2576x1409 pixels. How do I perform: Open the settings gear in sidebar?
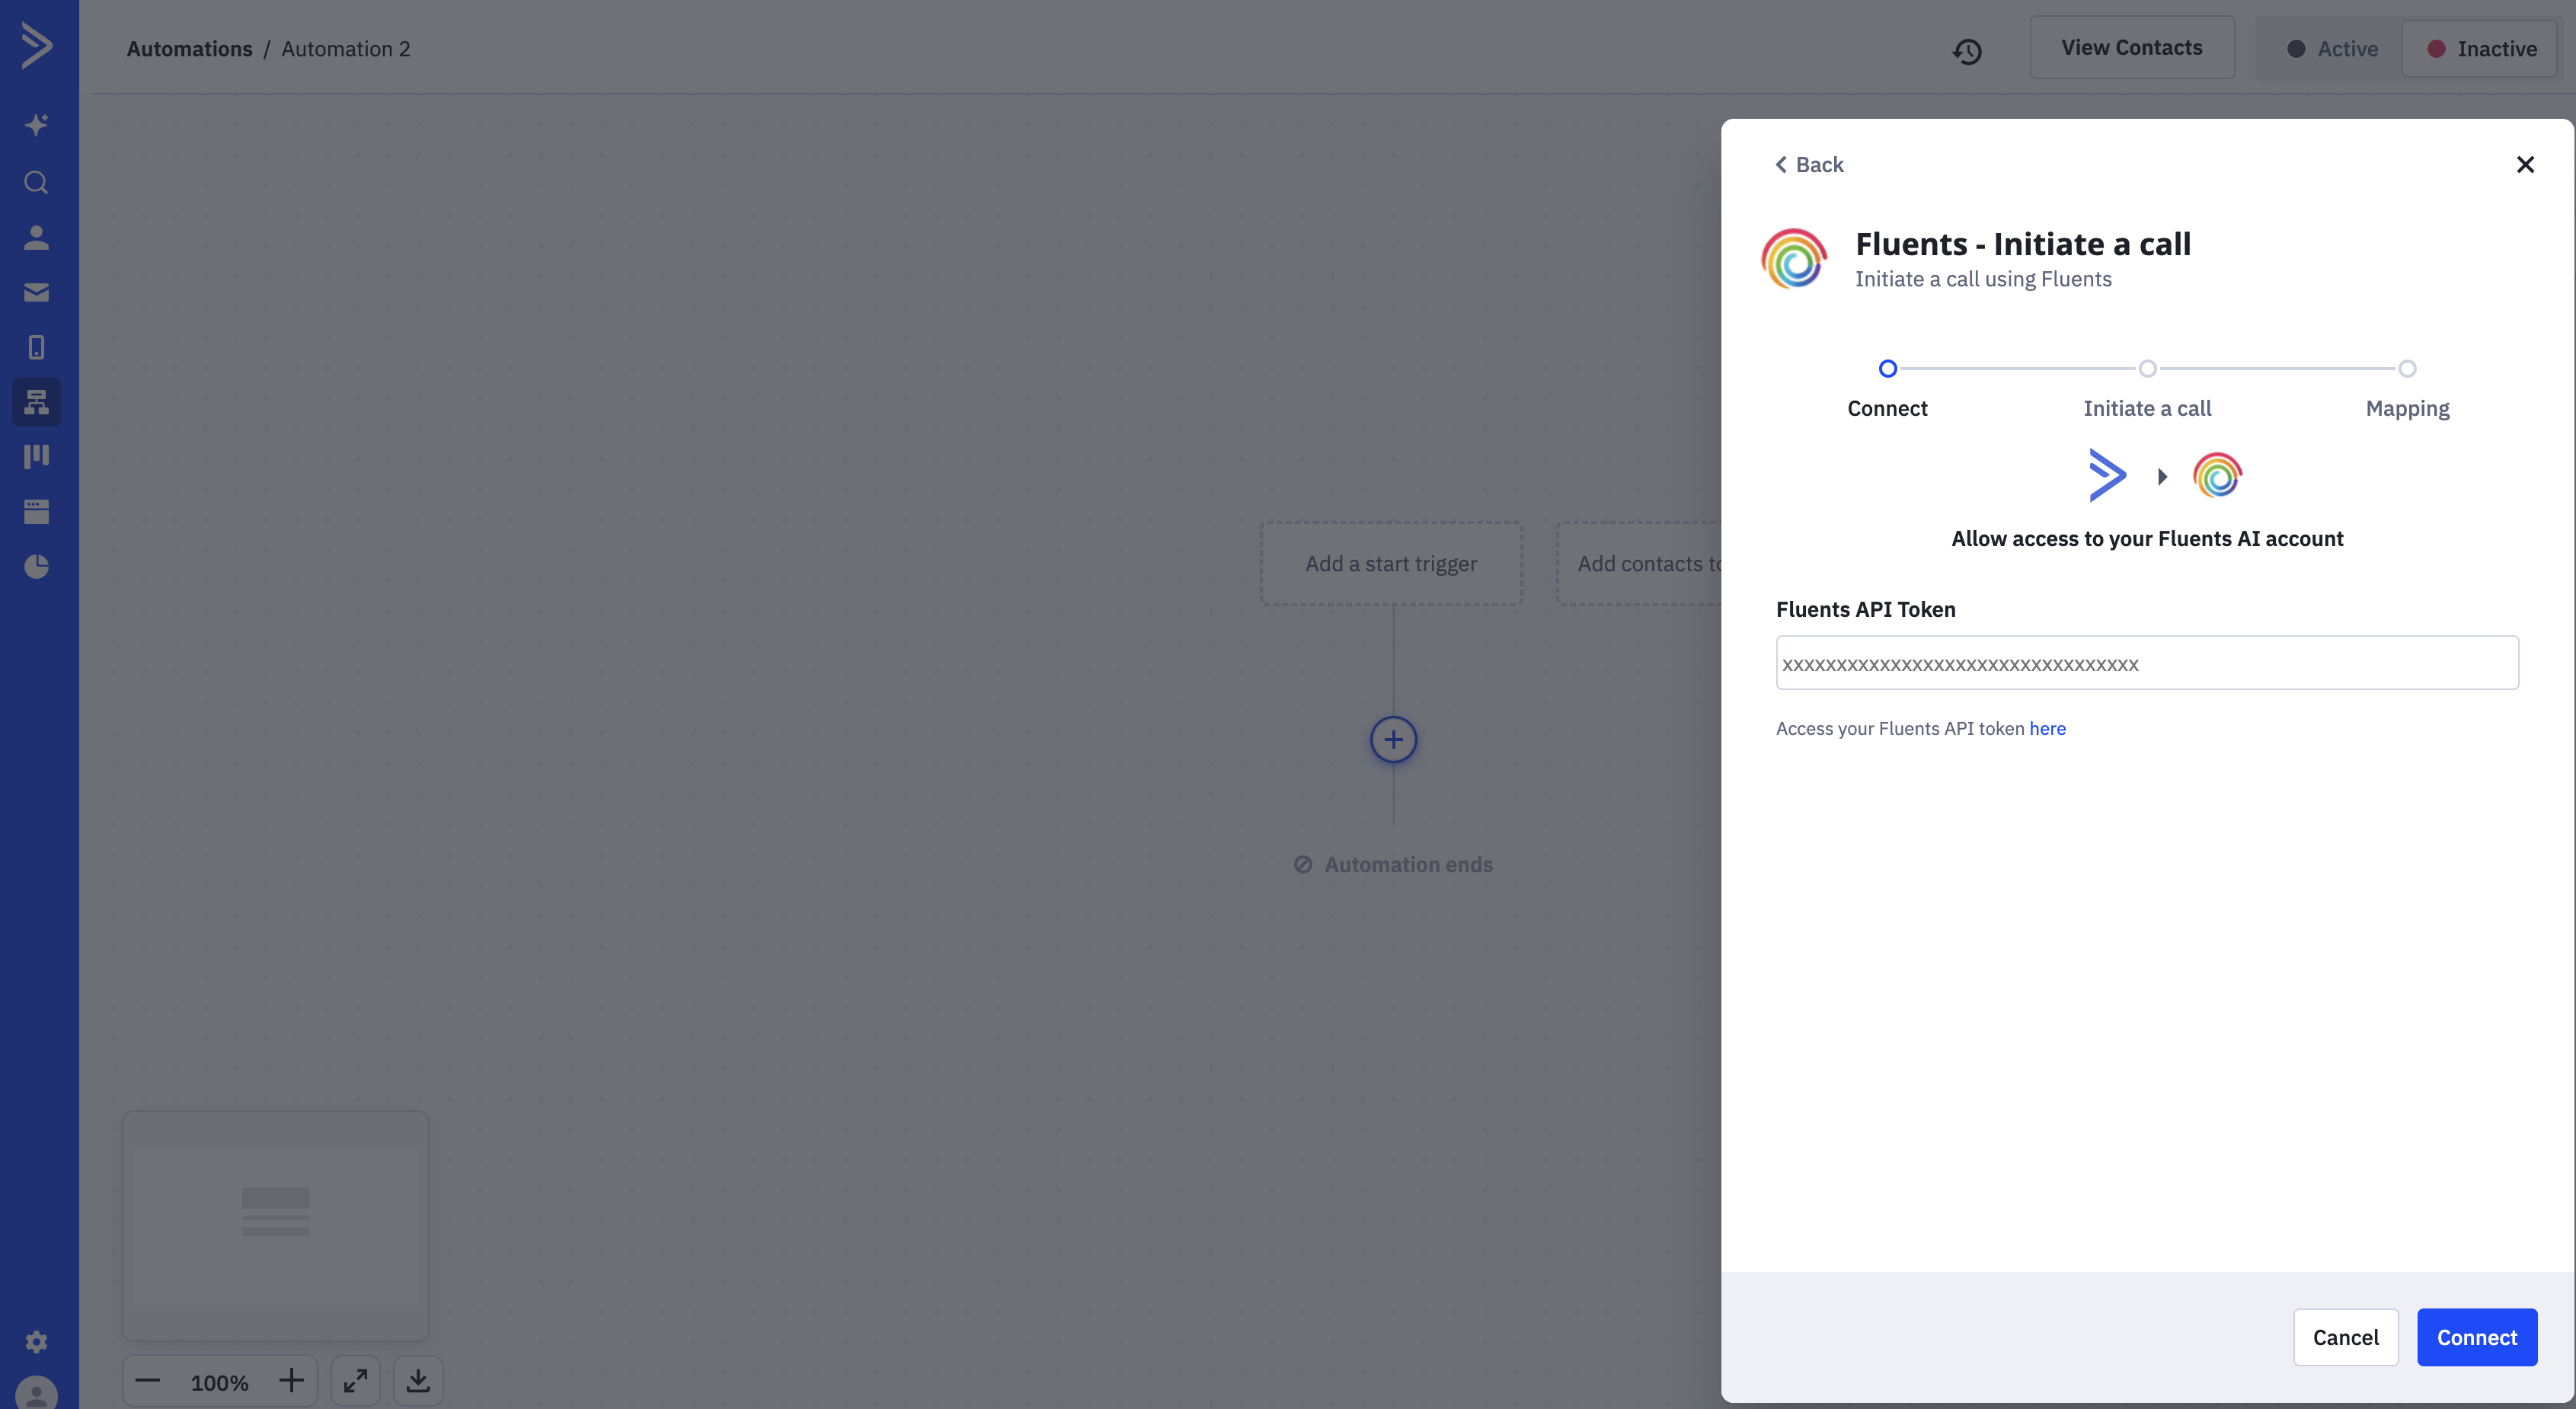coord(37,1341)
